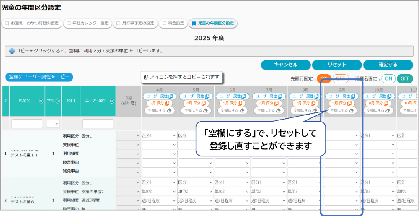Open 4月 利用区分 dropdown for テスト児童11
This screenshot has width=419, height=216.
[x=159, y=135]
